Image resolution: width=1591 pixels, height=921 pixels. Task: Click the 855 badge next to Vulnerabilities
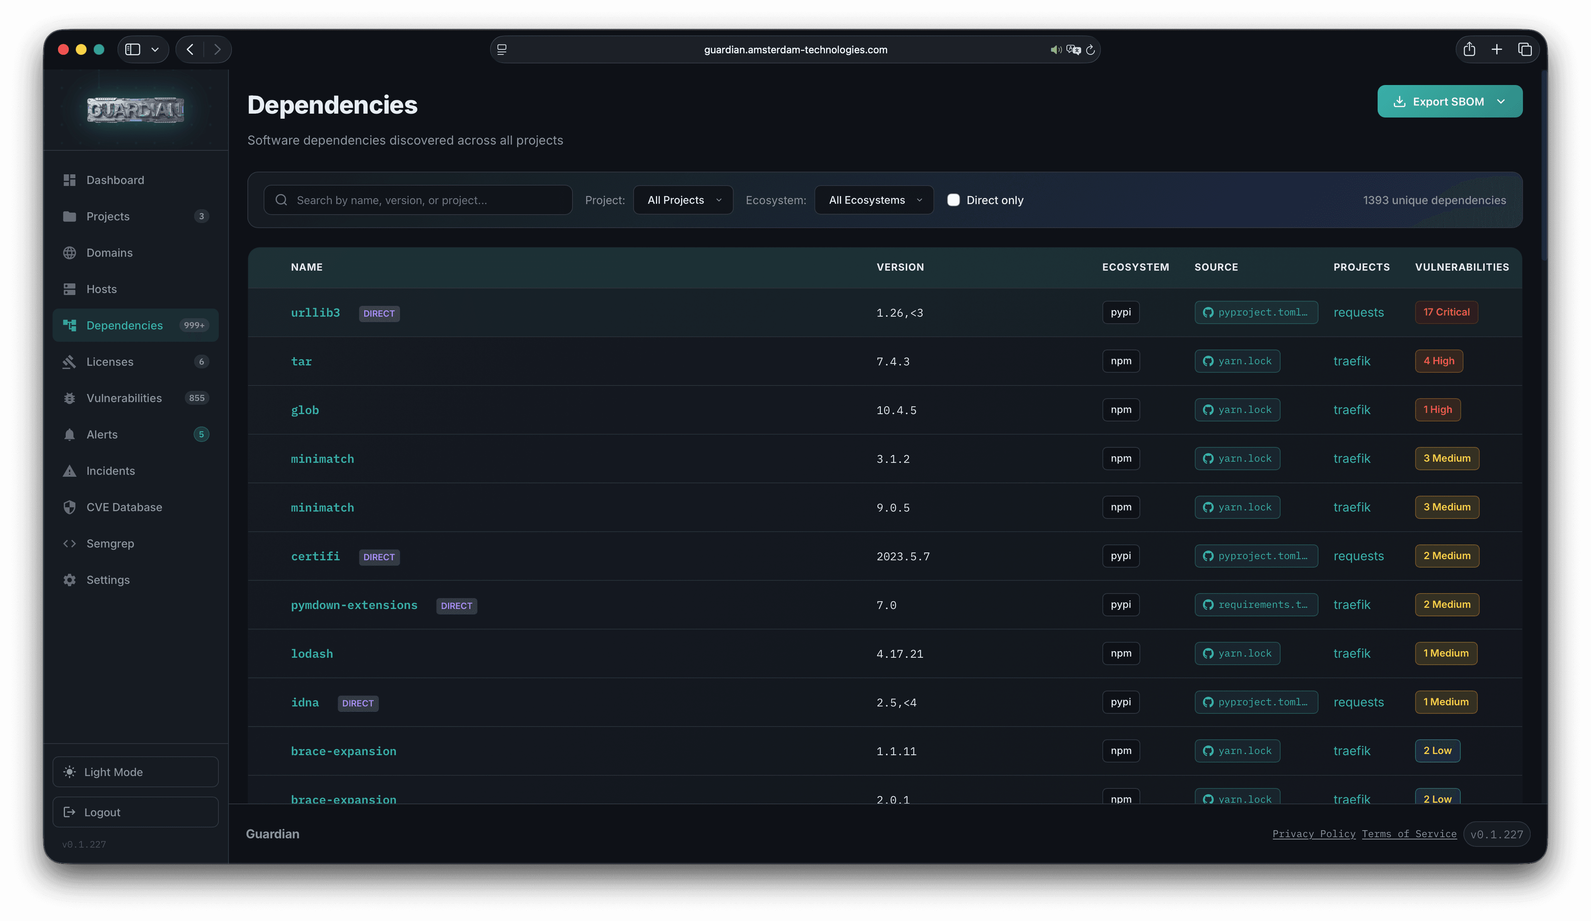pos(196,398)
